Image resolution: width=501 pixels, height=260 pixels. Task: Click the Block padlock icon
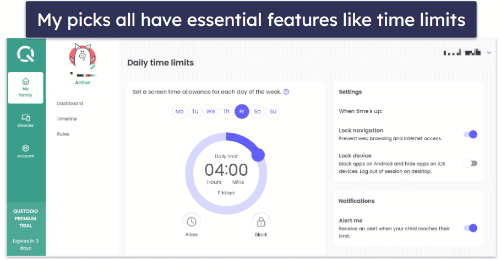[261, 221]
